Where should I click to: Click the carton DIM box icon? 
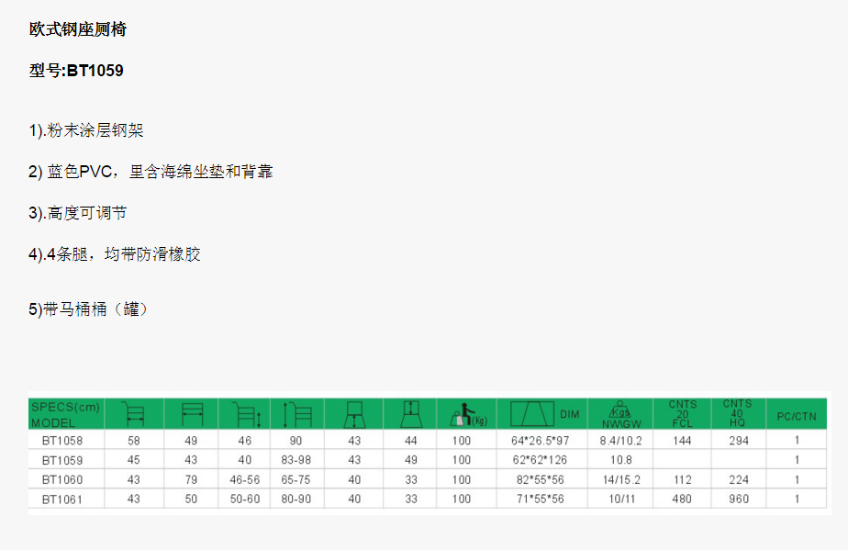click(532, 415)
